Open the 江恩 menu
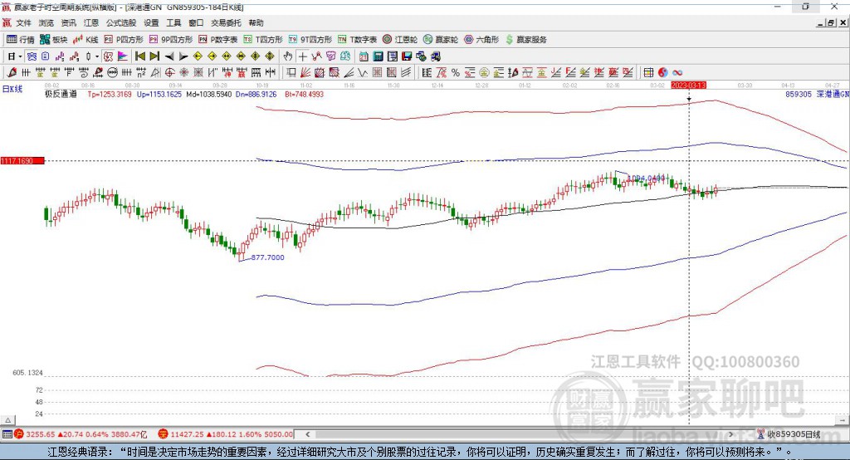This screenshot has height=460, width=850. (x=91, y=22)
